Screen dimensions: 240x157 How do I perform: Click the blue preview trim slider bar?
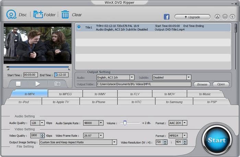click(x=37, y=67)
